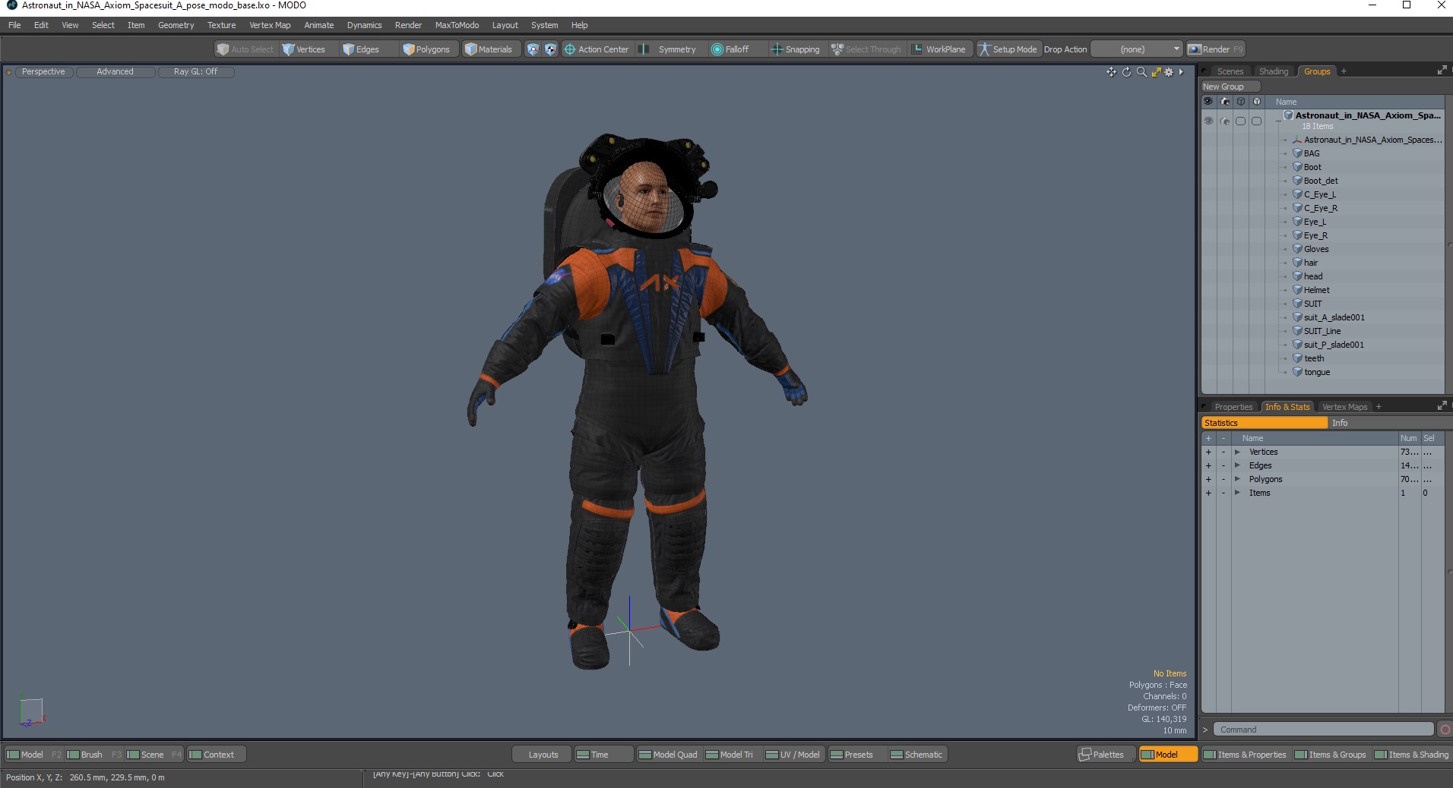Maximize the Groups panel
The image size is (1453, 788).
tap(1442, 71)
